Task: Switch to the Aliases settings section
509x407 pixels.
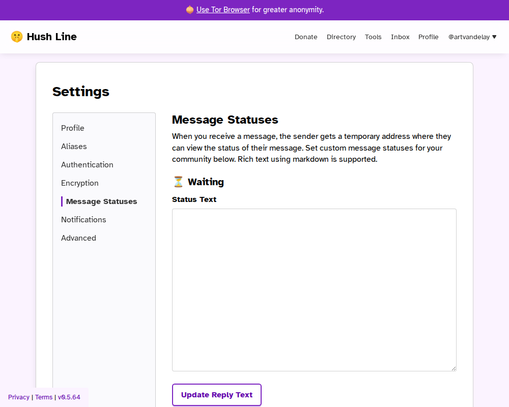Action: click(74, 147)
